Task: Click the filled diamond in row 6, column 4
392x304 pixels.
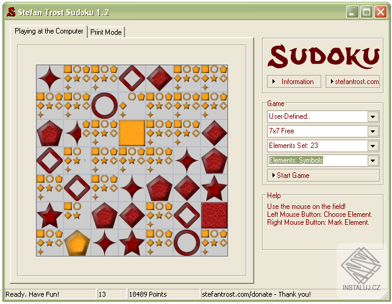Action: tap(132, 216)
